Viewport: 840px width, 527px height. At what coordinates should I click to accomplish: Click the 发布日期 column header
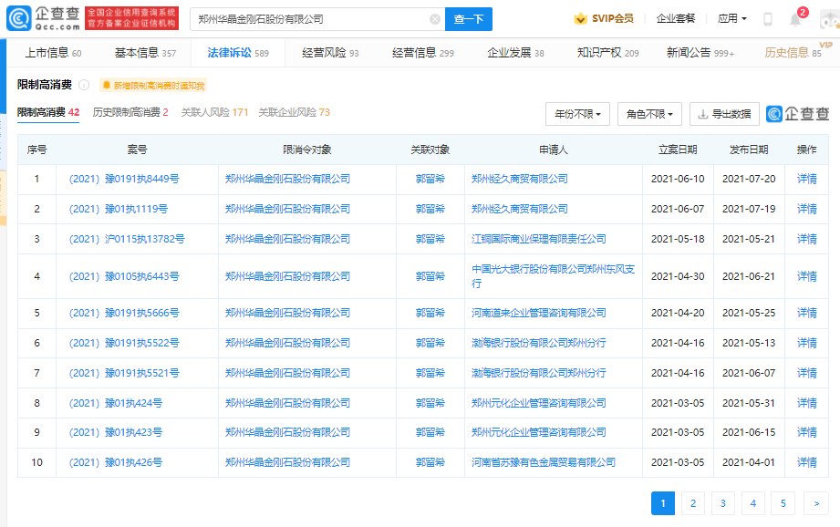(749, 150)
